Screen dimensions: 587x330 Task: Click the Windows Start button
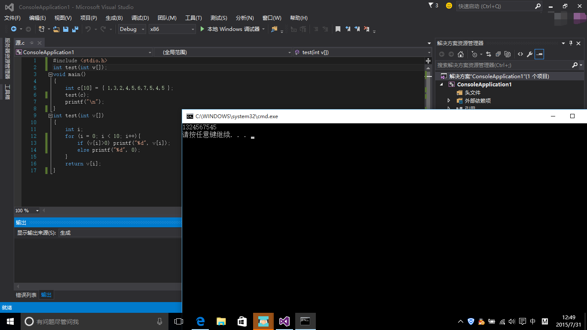tap(10, 321)
